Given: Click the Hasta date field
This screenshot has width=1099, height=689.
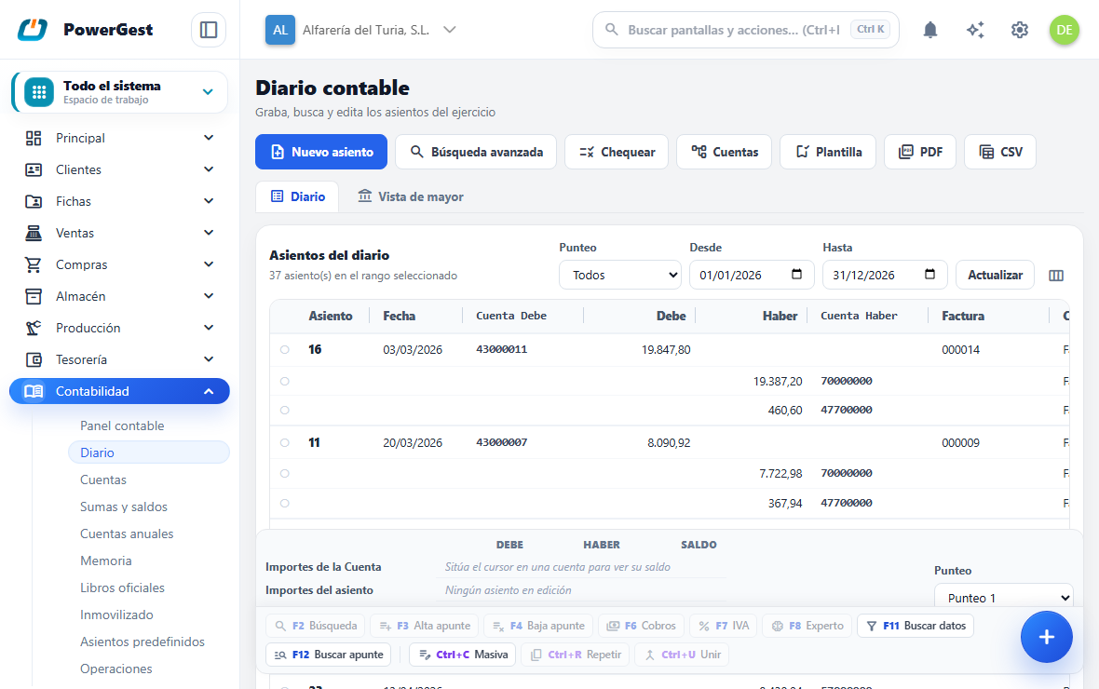Looking at the screenshot, I should 885,275.
